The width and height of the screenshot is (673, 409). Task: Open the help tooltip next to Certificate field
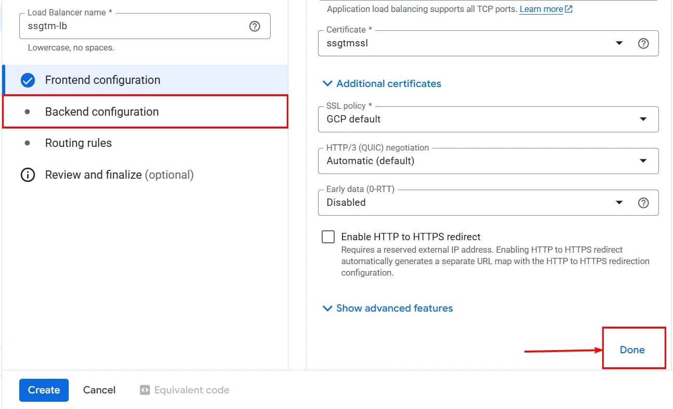click(643, 43)
